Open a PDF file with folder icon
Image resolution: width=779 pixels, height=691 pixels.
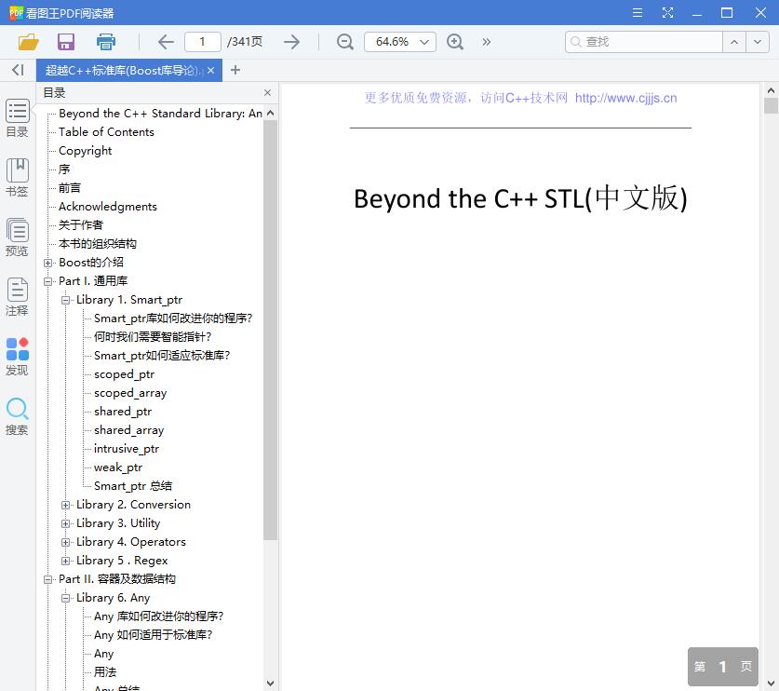(28, 42)
